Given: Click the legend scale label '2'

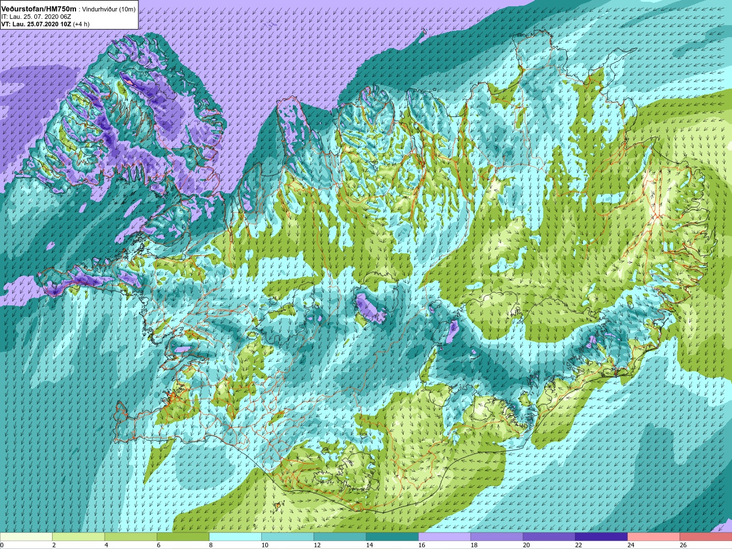Looking at the screenshot, I should [x=54, y=546].
